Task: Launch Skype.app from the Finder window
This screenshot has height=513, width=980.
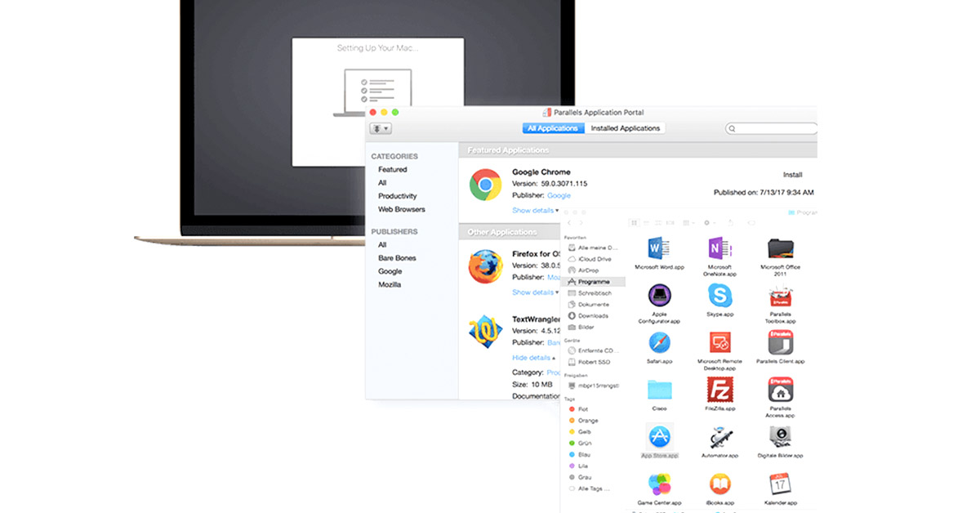Action: coord(720,295)
